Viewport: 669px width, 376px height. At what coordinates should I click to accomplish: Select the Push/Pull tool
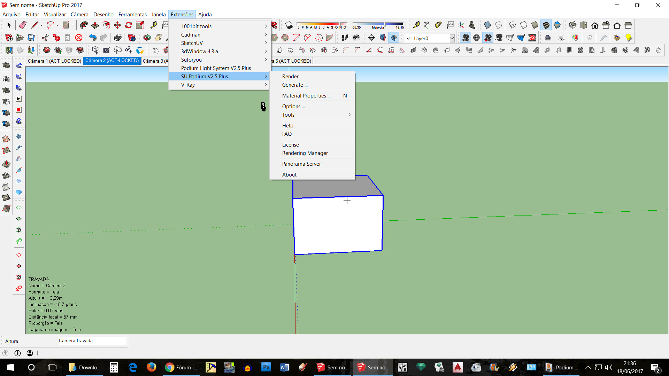[95, 25]
